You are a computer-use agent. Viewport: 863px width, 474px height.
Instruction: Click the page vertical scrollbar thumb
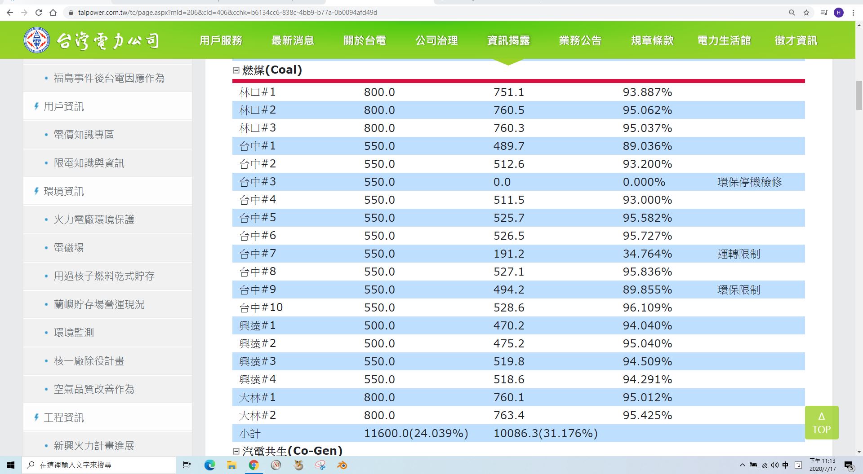pos(859,95)
